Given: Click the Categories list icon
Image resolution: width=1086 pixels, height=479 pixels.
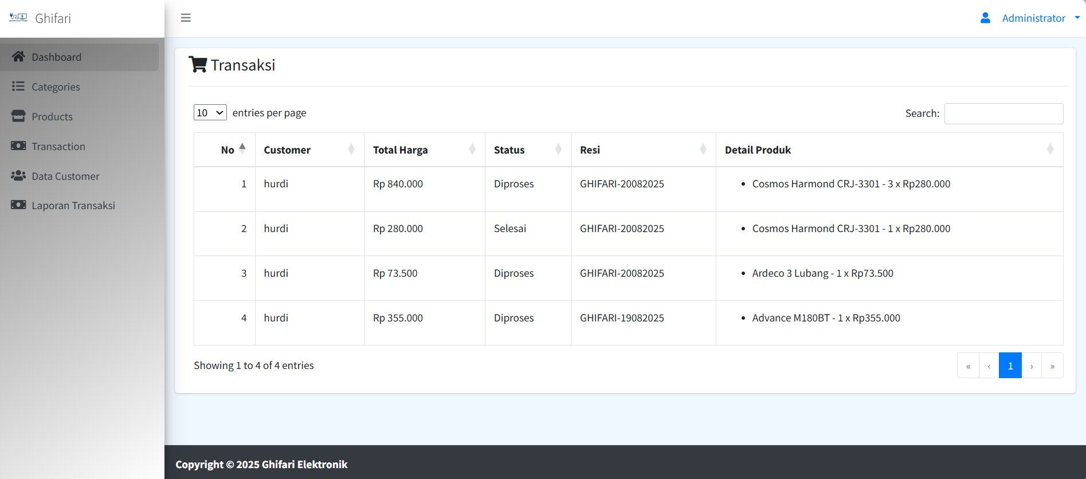Looking at the screenshot, I should pyautogui.click(x=18, y=87).
